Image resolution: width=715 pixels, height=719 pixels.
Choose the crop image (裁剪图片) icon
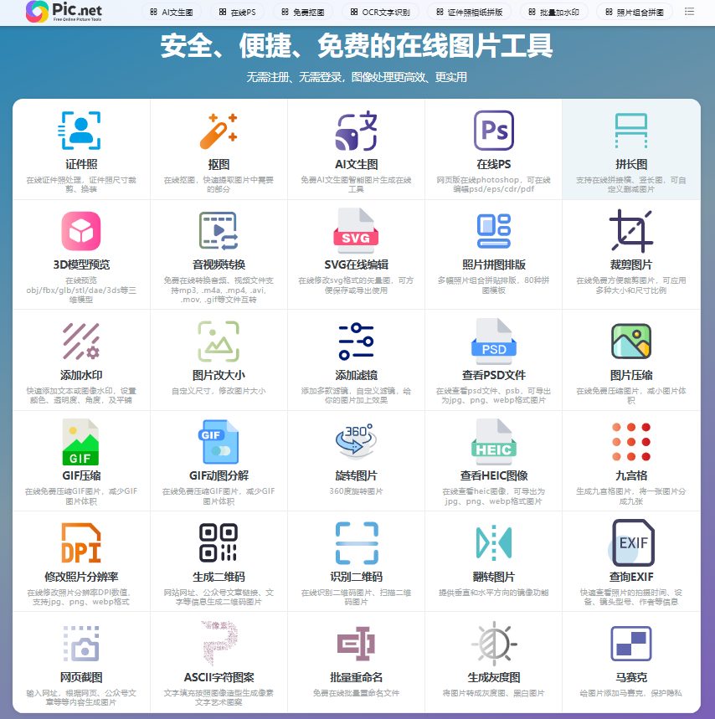pos(630,231)
